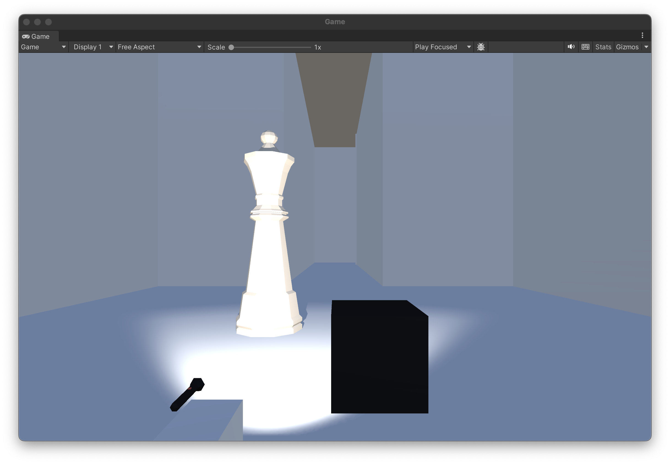Open the Gizmos dropdown arrow

pos(646,47)
